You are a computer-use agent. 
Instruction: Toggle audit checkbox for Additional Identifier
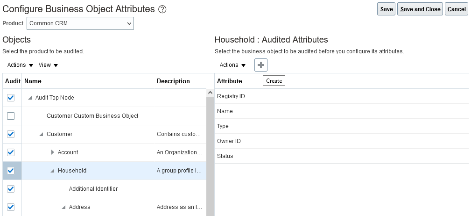coord(11,189)
